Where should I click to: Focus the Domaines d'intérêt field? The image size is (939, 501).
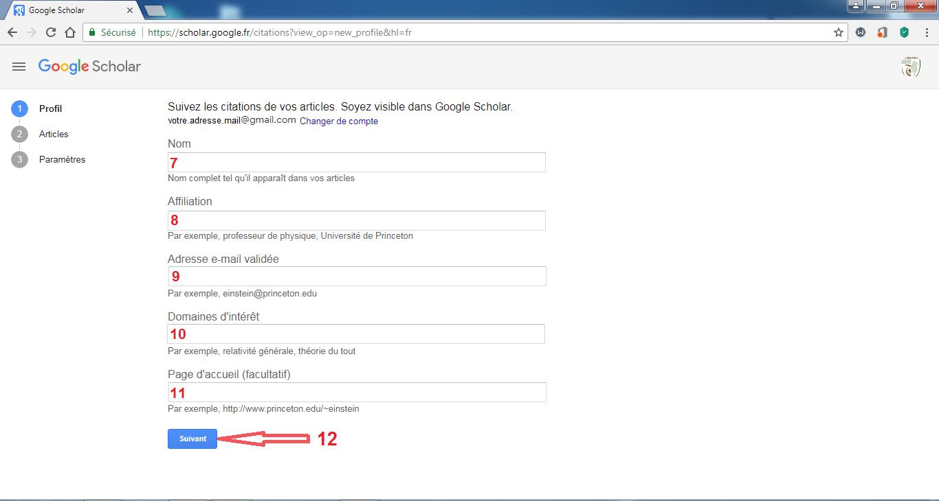[x=356, y=334]
